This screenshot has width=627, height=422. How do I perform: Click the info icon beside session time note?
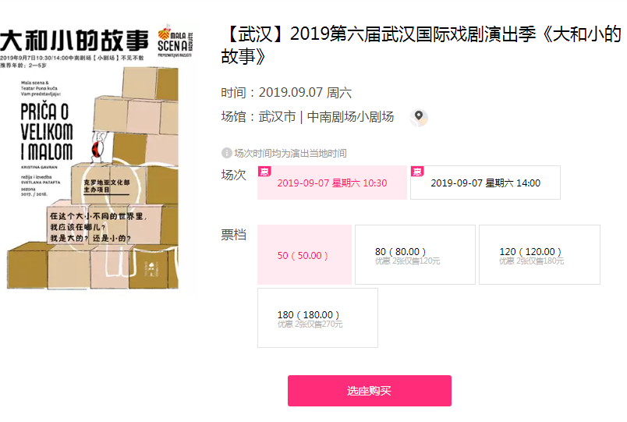[x=226, y=153]
